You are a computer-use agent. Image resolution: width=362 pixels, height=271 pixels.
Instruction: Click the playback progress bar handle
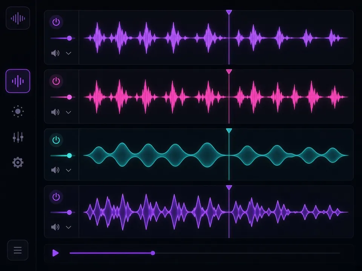point(153,253)
